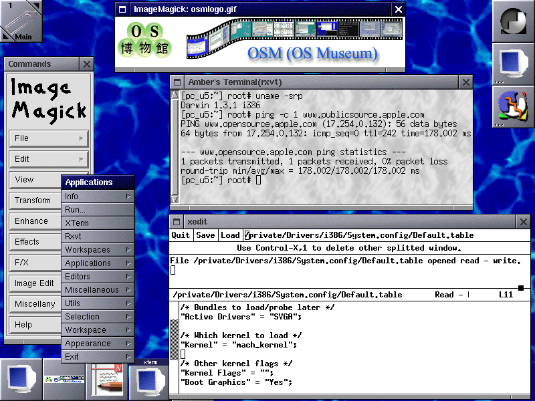Click ImageMagick window's miniaturize button
The image size is (535, 401).
click(x=122, y=9)
